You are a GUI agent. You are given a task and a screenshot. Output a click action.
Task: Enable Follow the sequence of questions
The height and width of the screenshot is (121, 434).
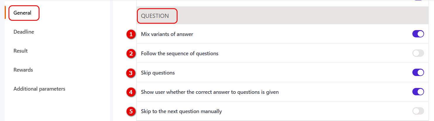(418, 53)
